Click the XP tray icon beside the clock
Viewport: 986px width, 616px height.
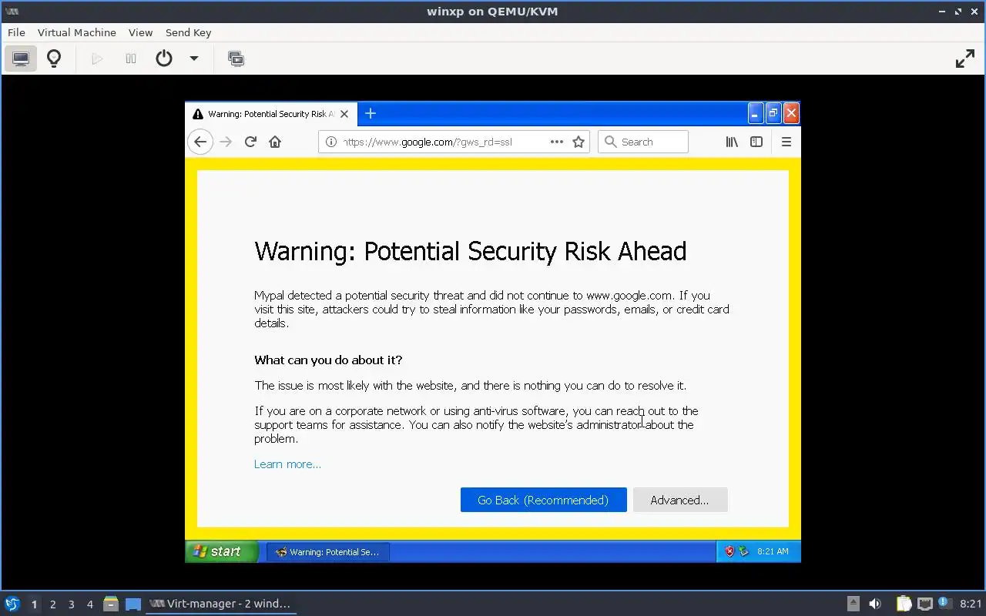(x=743, y=551)
